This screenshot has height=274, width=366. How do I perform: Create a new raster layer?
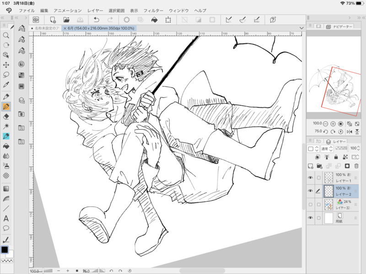pyautogui.click(x=311, y=166)
